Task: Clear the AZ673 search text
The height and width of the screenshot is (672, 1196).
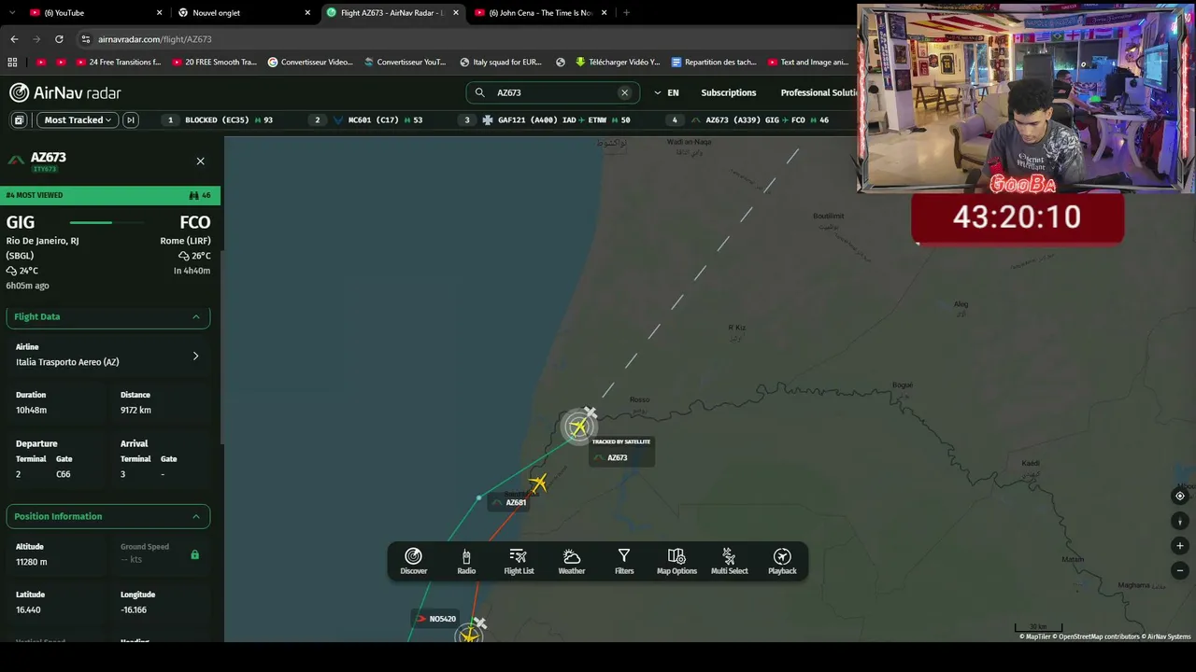Action: tap(625, 92)
